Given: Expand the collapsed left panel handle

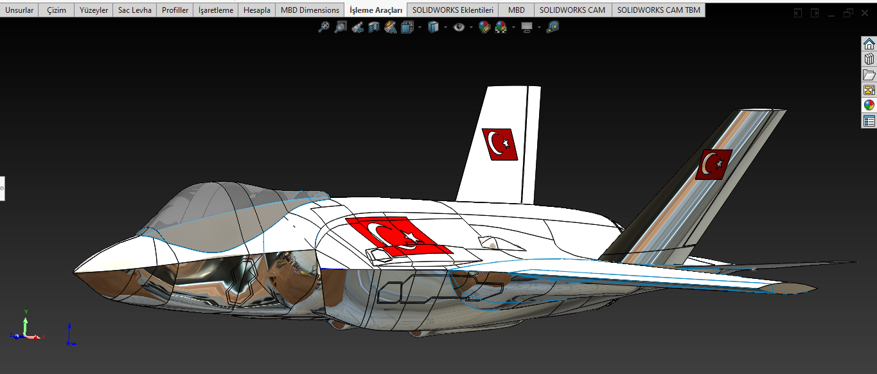Looking at the screenshot, I should tap(2, 188).
